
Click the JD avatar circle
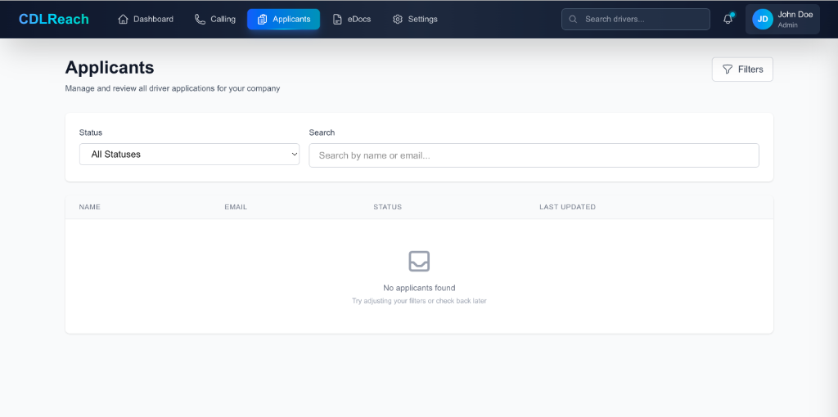[763, 19]
